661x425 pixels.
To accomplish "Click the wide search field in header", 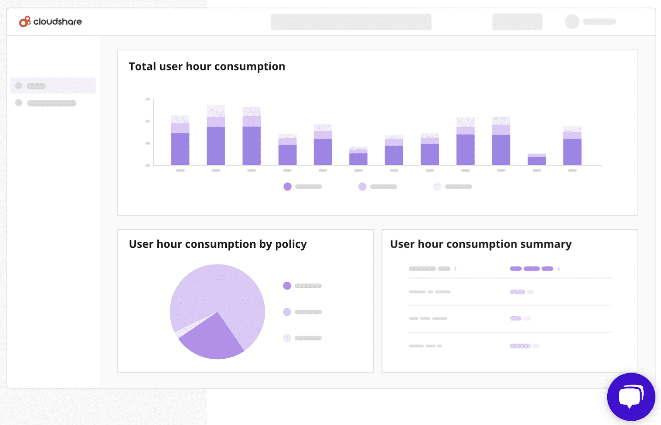I will coord(351,22).
